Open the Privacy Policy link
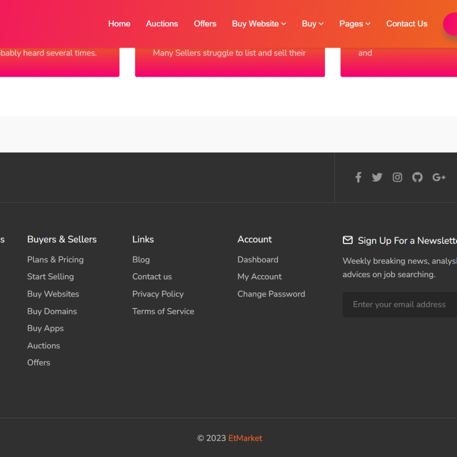 pos(158,294)
